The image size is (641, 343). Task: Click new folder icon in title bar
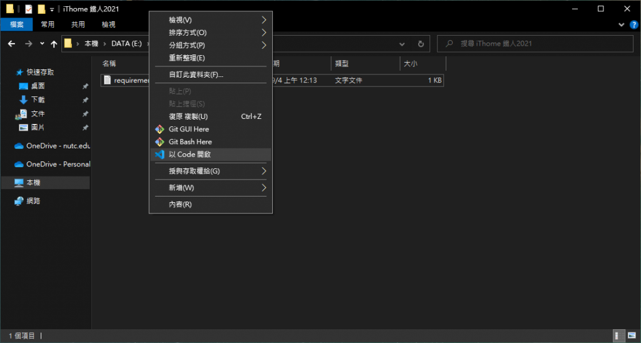pos(41,9)
